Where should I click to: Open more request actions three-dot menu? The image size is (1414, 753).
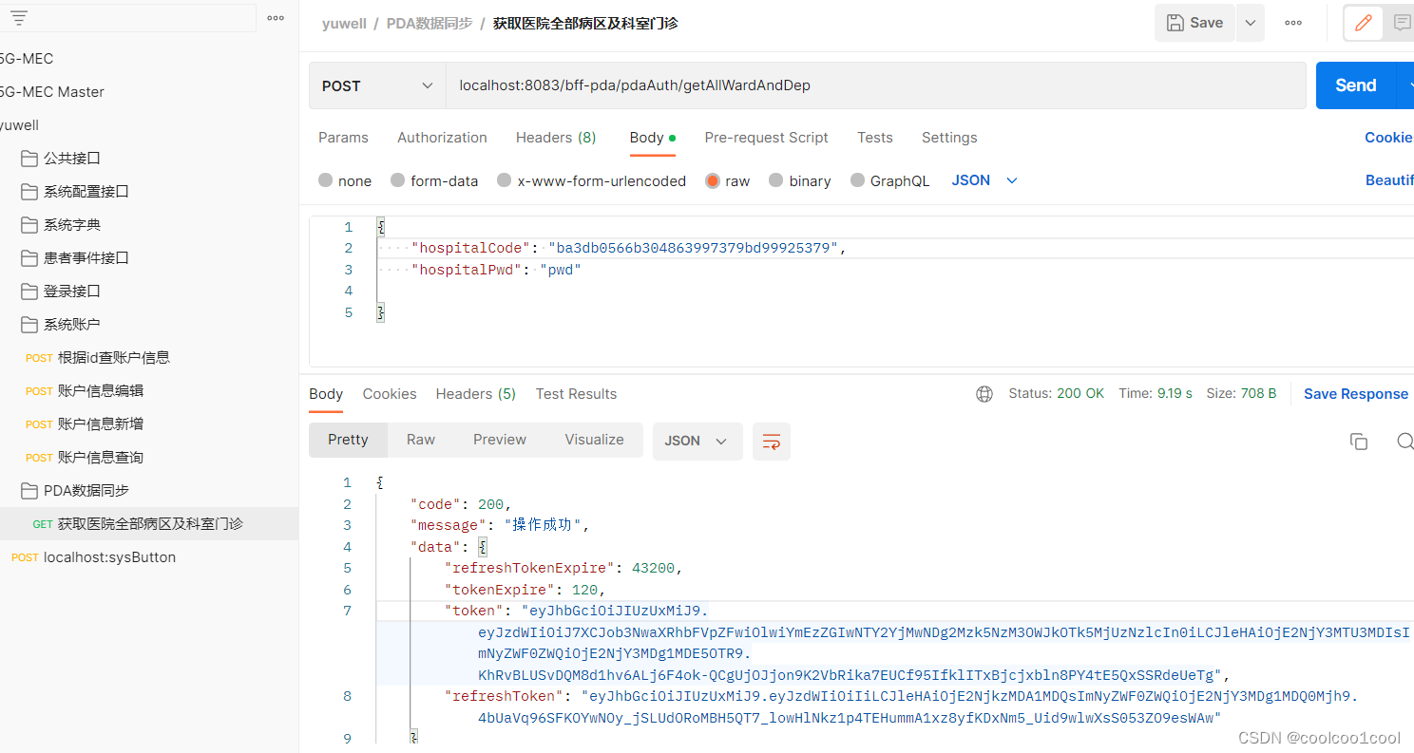point(1292,22)
